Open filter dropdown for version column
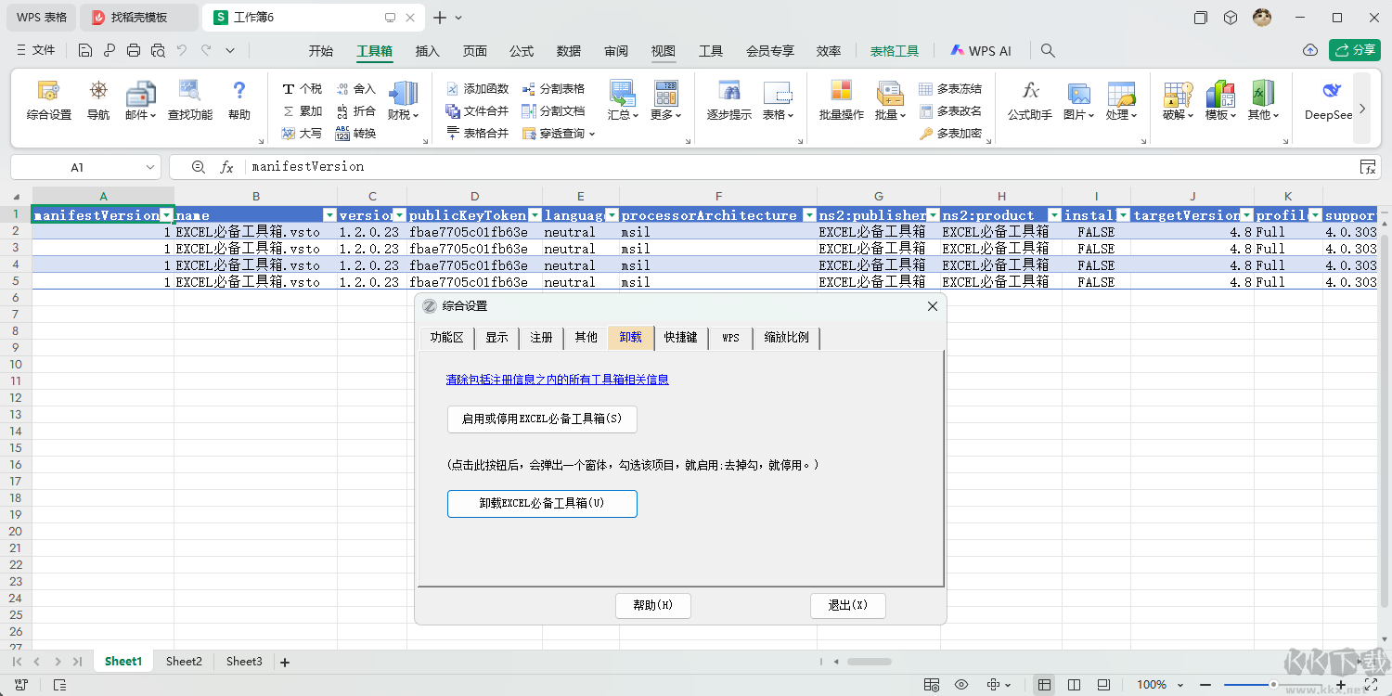The width and height of the screenshot is (1392, 696). point(399,215)
